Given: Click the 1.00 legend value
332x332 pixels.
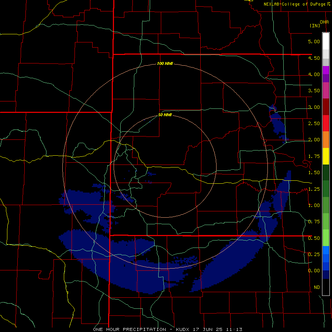Looking at the screenshot, I should click(314, 205).
